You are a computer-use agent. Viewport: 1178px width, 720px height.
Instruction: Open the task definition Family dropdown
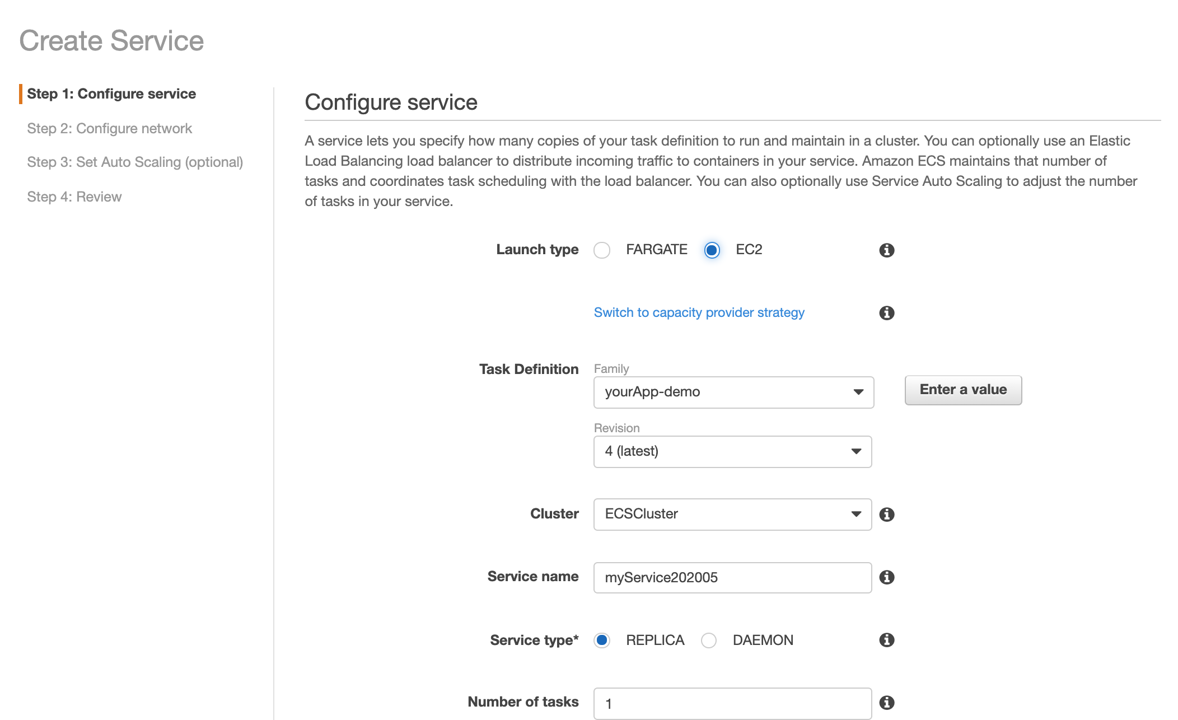click(x=733, y=392)
